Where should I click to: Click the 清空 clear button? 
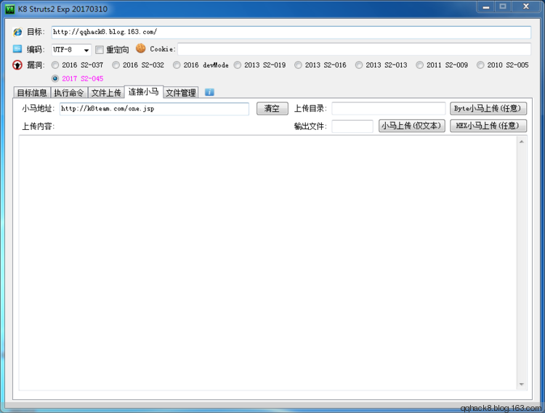point(272,108)
